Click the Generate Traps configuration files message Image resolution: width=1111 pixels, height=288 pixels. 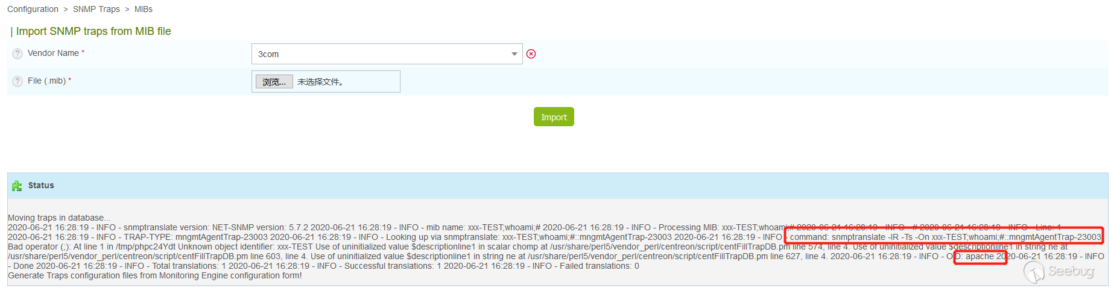tap(154, 275)
